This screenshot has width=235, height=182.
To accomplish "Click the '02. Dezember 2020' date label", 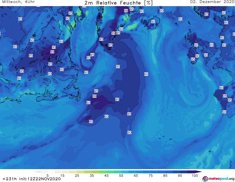I will tap(212, 2).
